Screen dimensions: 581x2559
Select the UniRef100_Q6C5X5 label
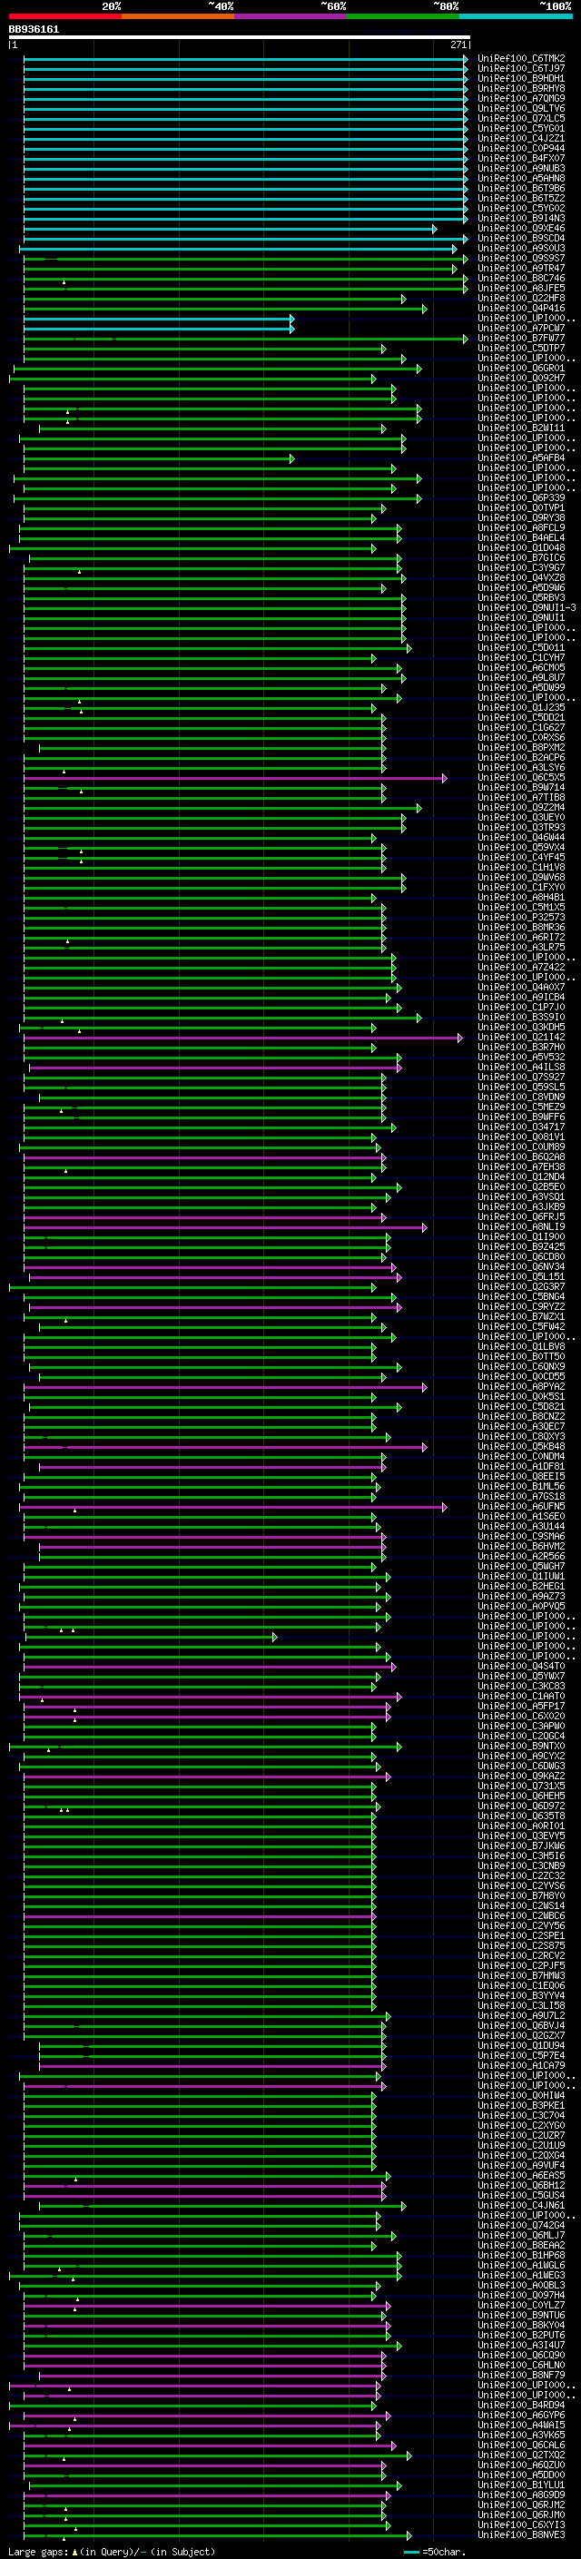(520, 778)
